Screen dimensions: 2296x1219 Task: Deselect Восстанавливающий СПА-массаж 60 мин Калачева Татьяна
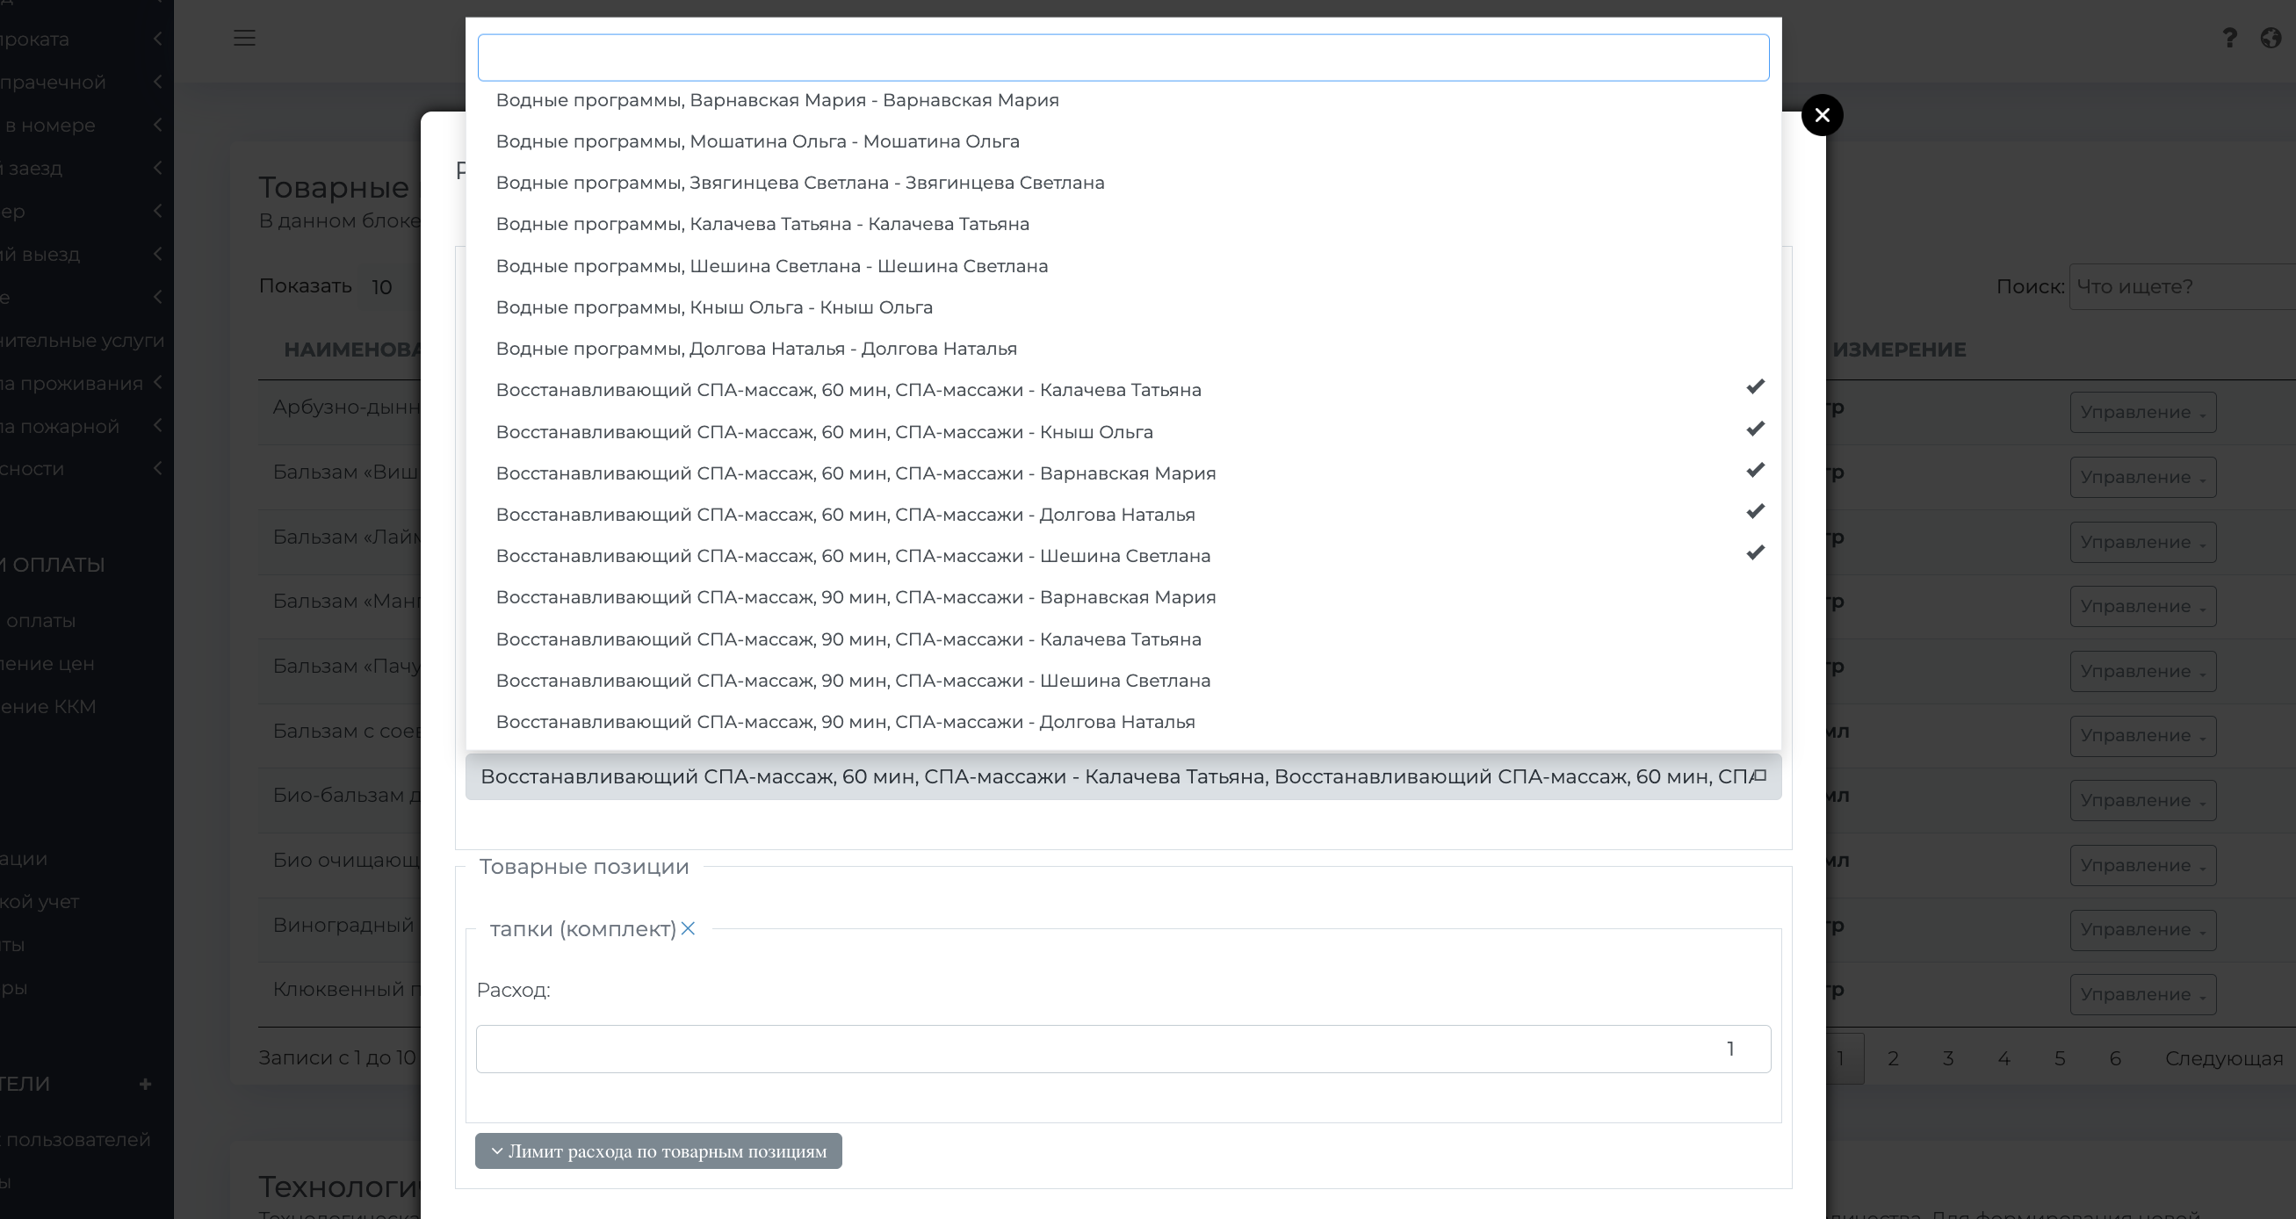point(848,390)
